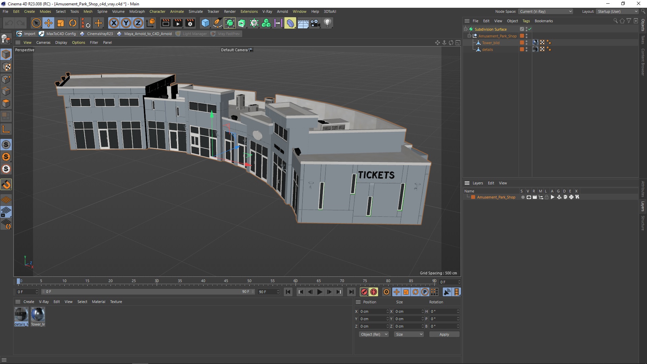This screenshot has height=364, width=647.
Task: Click timeline ruler at frame 45
Action: [226, 281]
